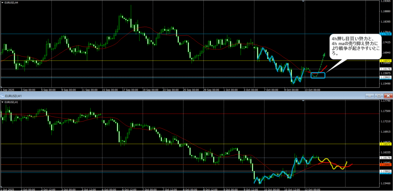Viewport: 393px width, 191px height.
Task: Click the chart shift triangle on H1 chart
Action: coord(304,101)
